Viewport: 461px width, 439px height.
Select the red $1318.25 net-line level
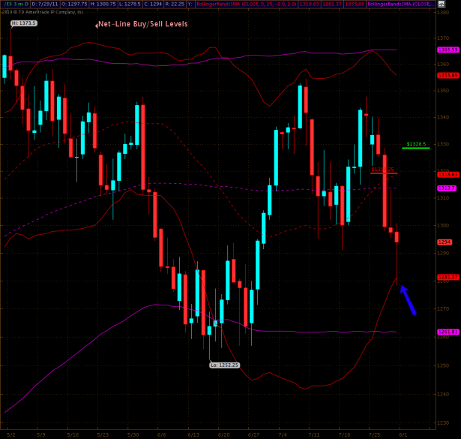[x=382, y=170]
